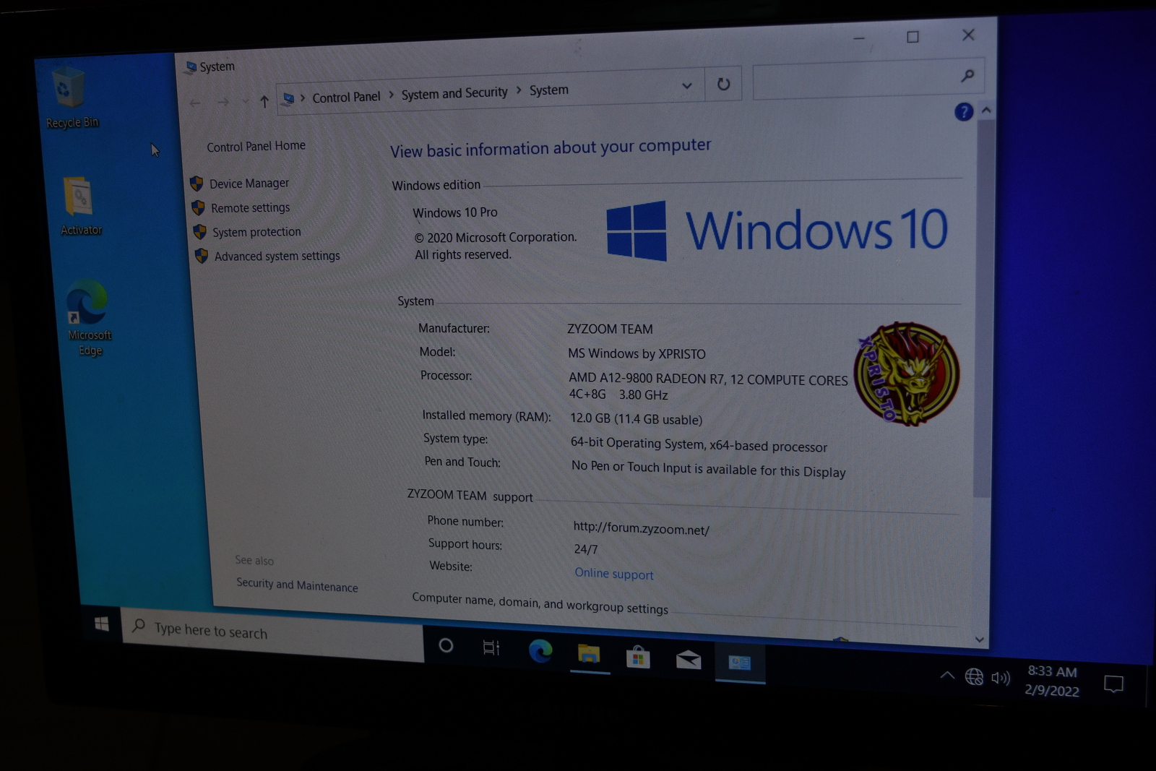Click the scrollbar up arrow
This screenshot has width=1156, height=771.
pos(985,111)
